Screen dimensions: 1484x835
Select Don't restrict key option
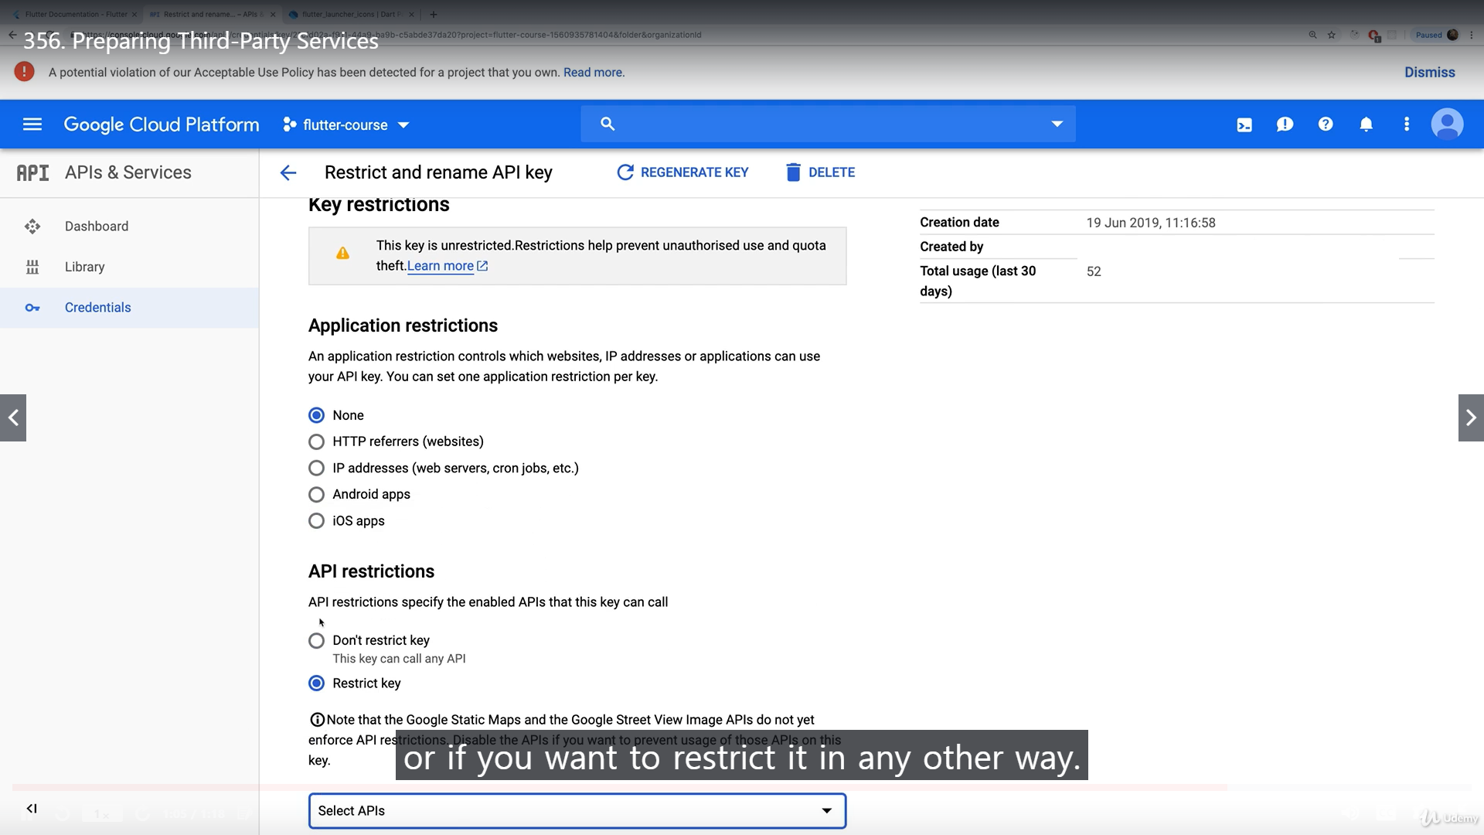click(x=316, y=641)
